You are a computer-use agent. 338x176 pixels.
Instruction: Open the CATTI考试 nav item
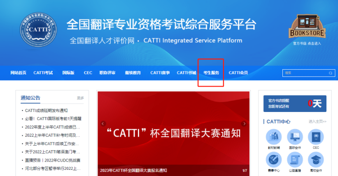[43, 73]
